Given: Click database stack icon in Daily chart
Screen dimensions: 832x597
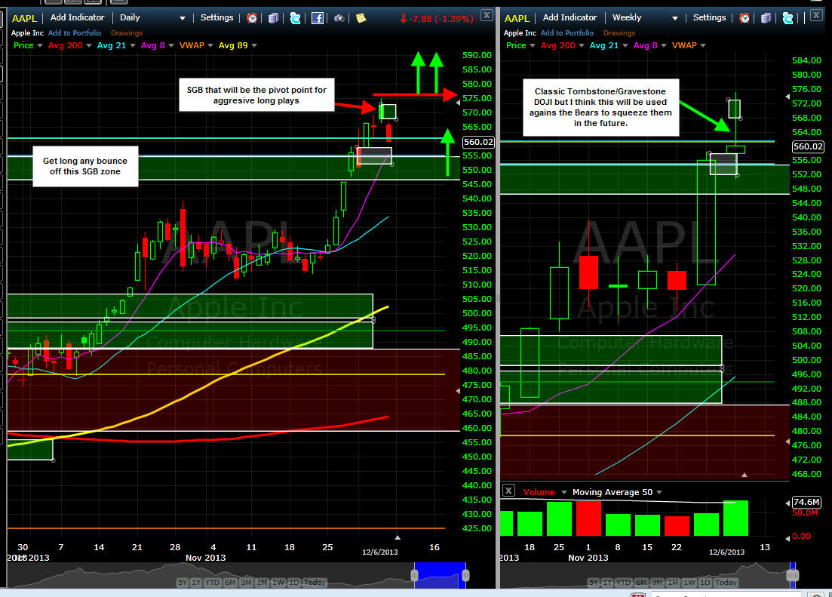Looking at the screenshot, I should coord(273,18).
